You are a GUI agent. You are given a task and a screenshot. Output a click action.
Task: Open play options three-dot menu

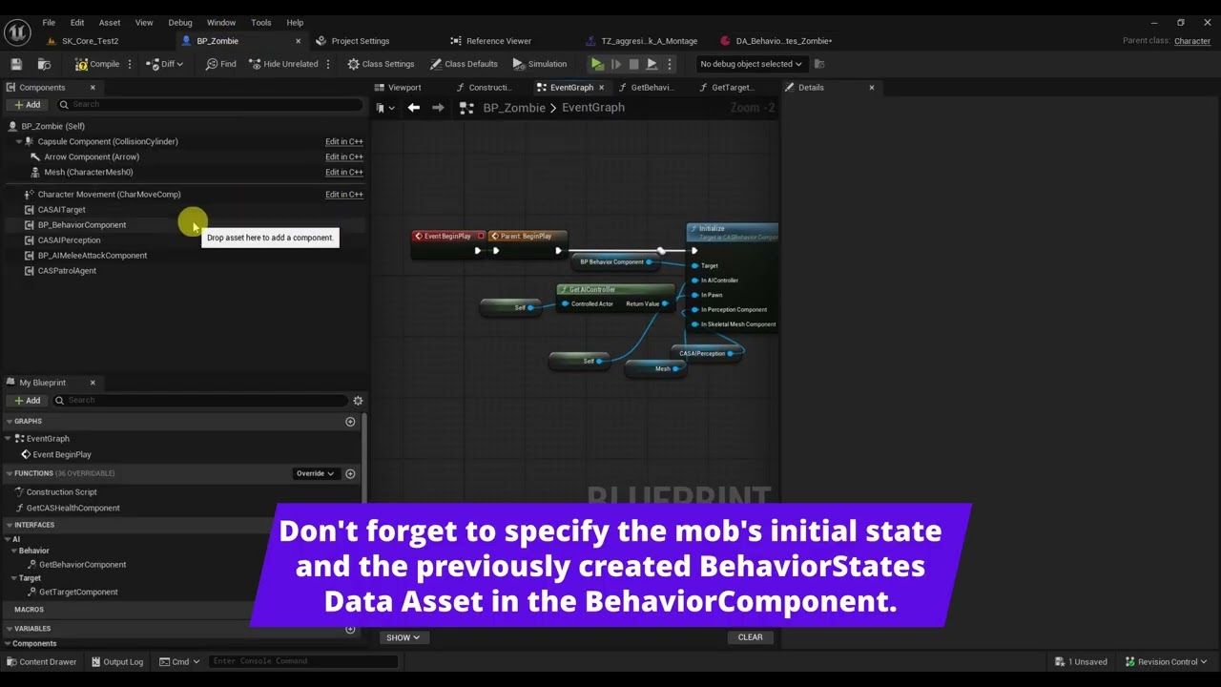pyautogui.click(x=669, y=64)
